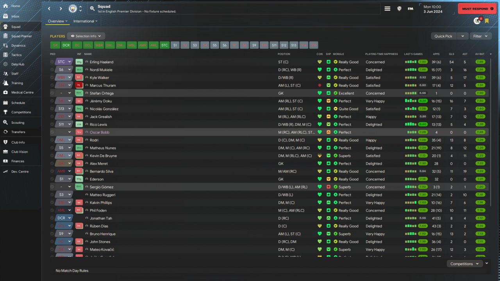Open the Dev. Centre icon
The height and width of the screenshot is (281, 500).
tap(5, 172)
